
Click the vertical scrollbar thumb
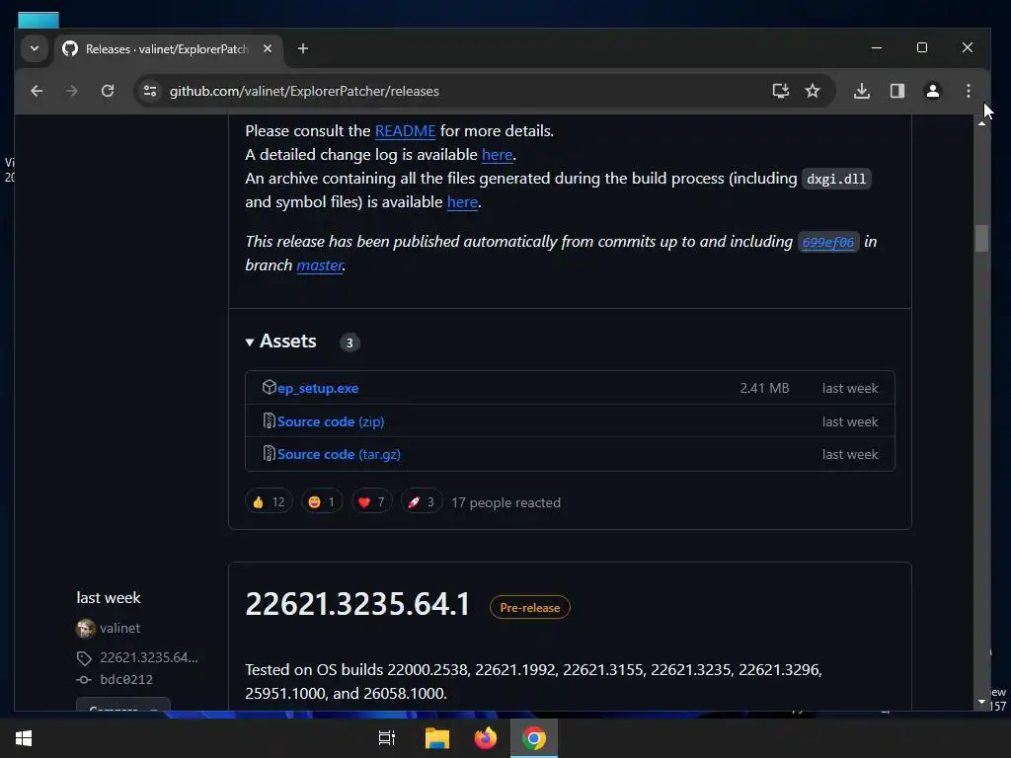981,238
